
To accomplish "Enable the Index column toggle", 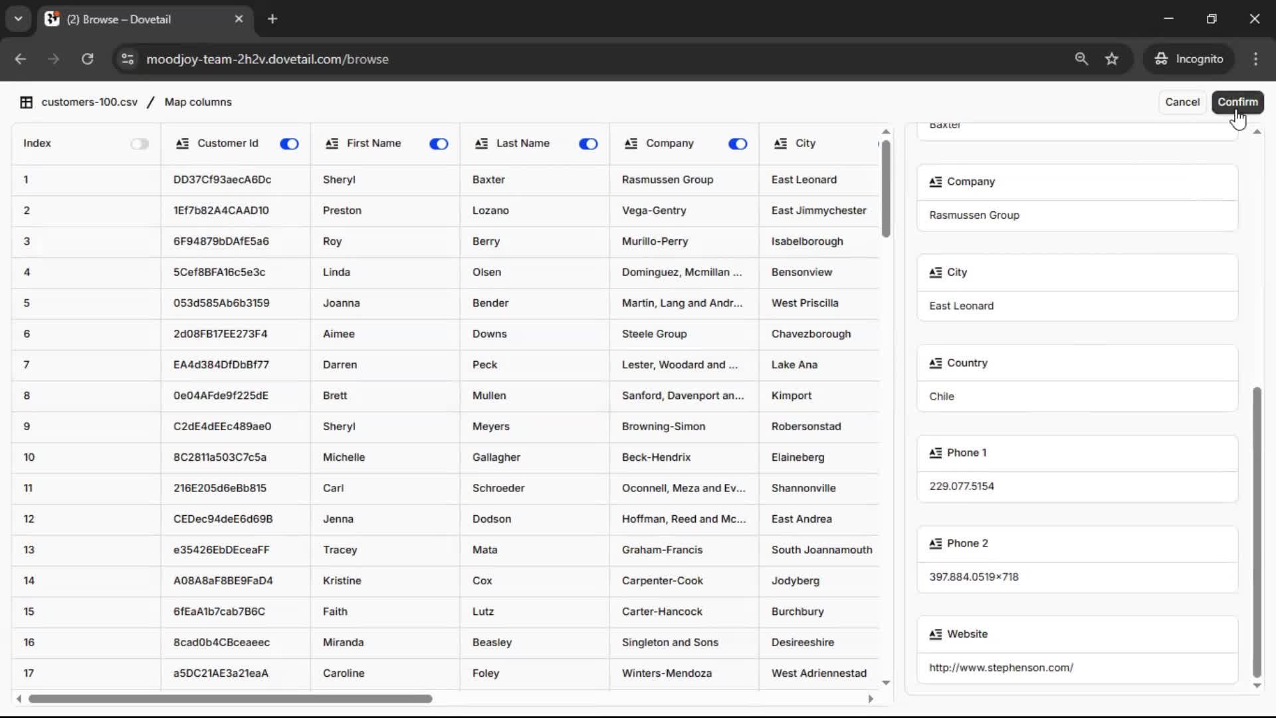I will coord(140,144).
